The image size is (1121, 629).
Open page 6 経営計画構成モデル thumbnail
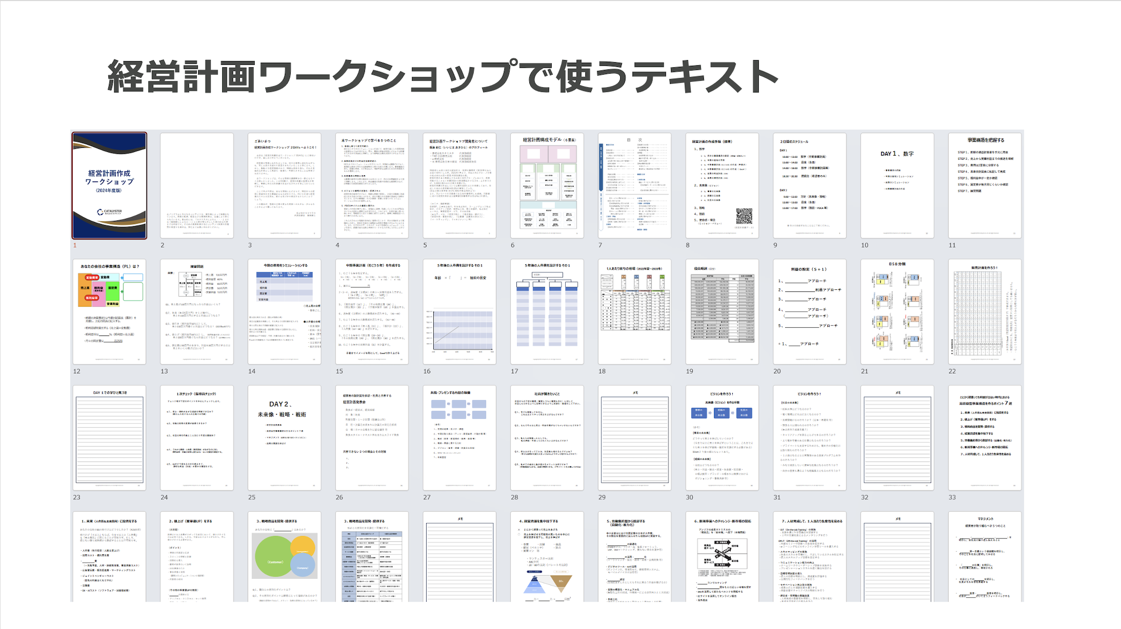tap(546, 186)
